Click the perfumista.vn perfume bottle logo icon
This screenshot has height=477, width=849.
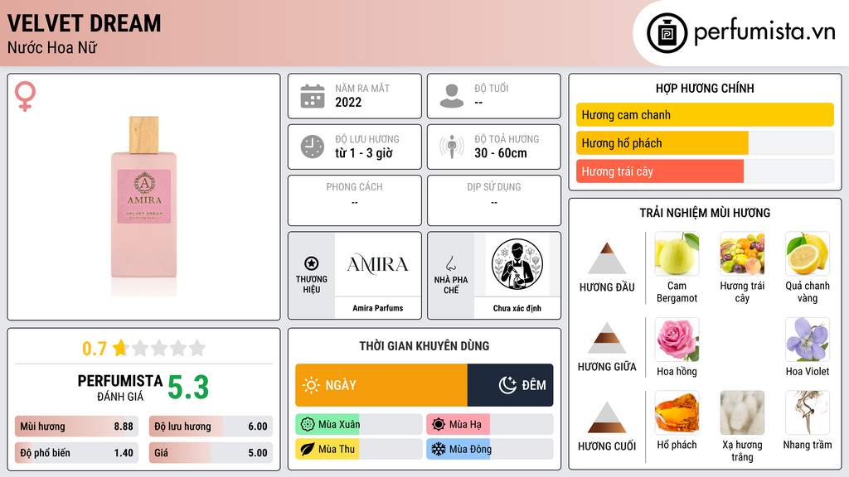pos(667,33)
